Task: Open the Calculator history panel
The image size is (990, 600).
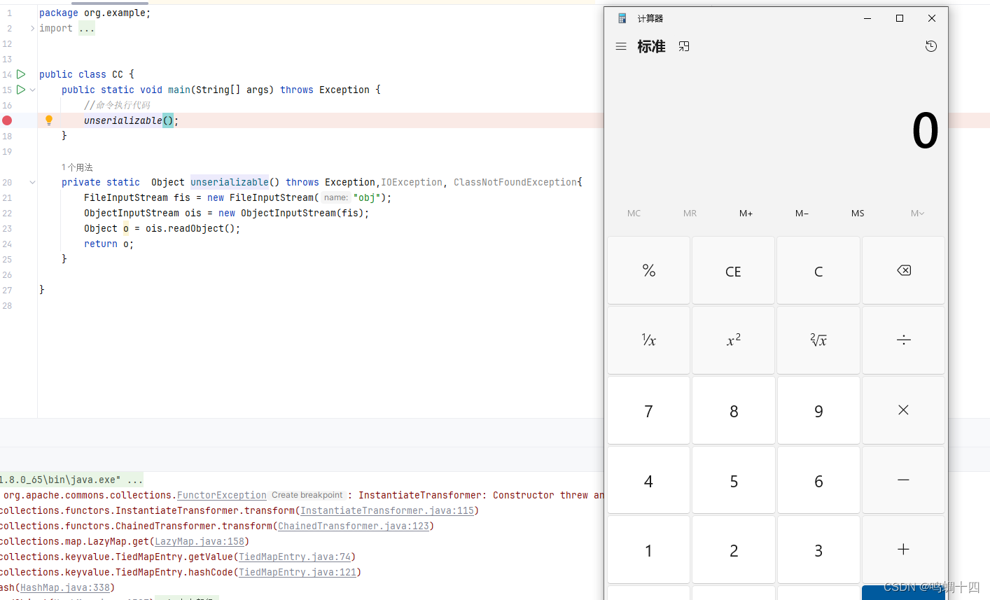Action: (931, 46)
